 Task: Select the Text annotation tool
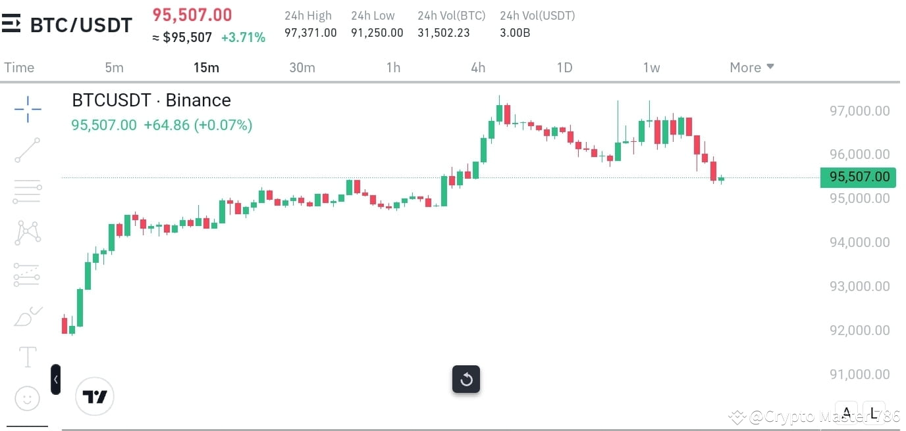coord(27,356)
